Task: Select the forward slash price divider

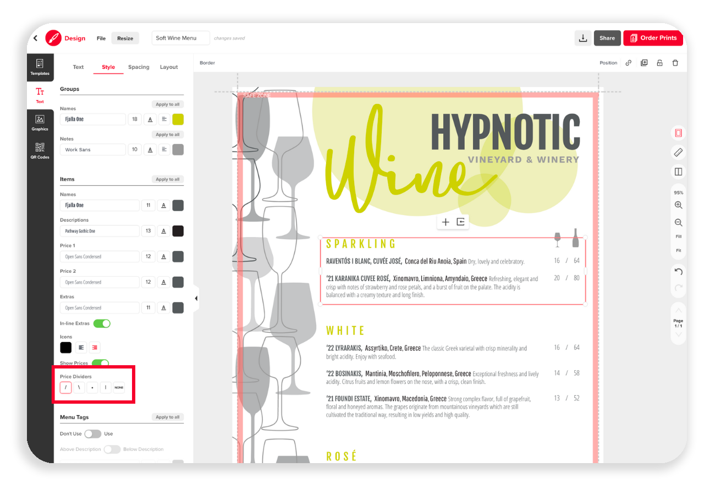Action: point(65,388)
